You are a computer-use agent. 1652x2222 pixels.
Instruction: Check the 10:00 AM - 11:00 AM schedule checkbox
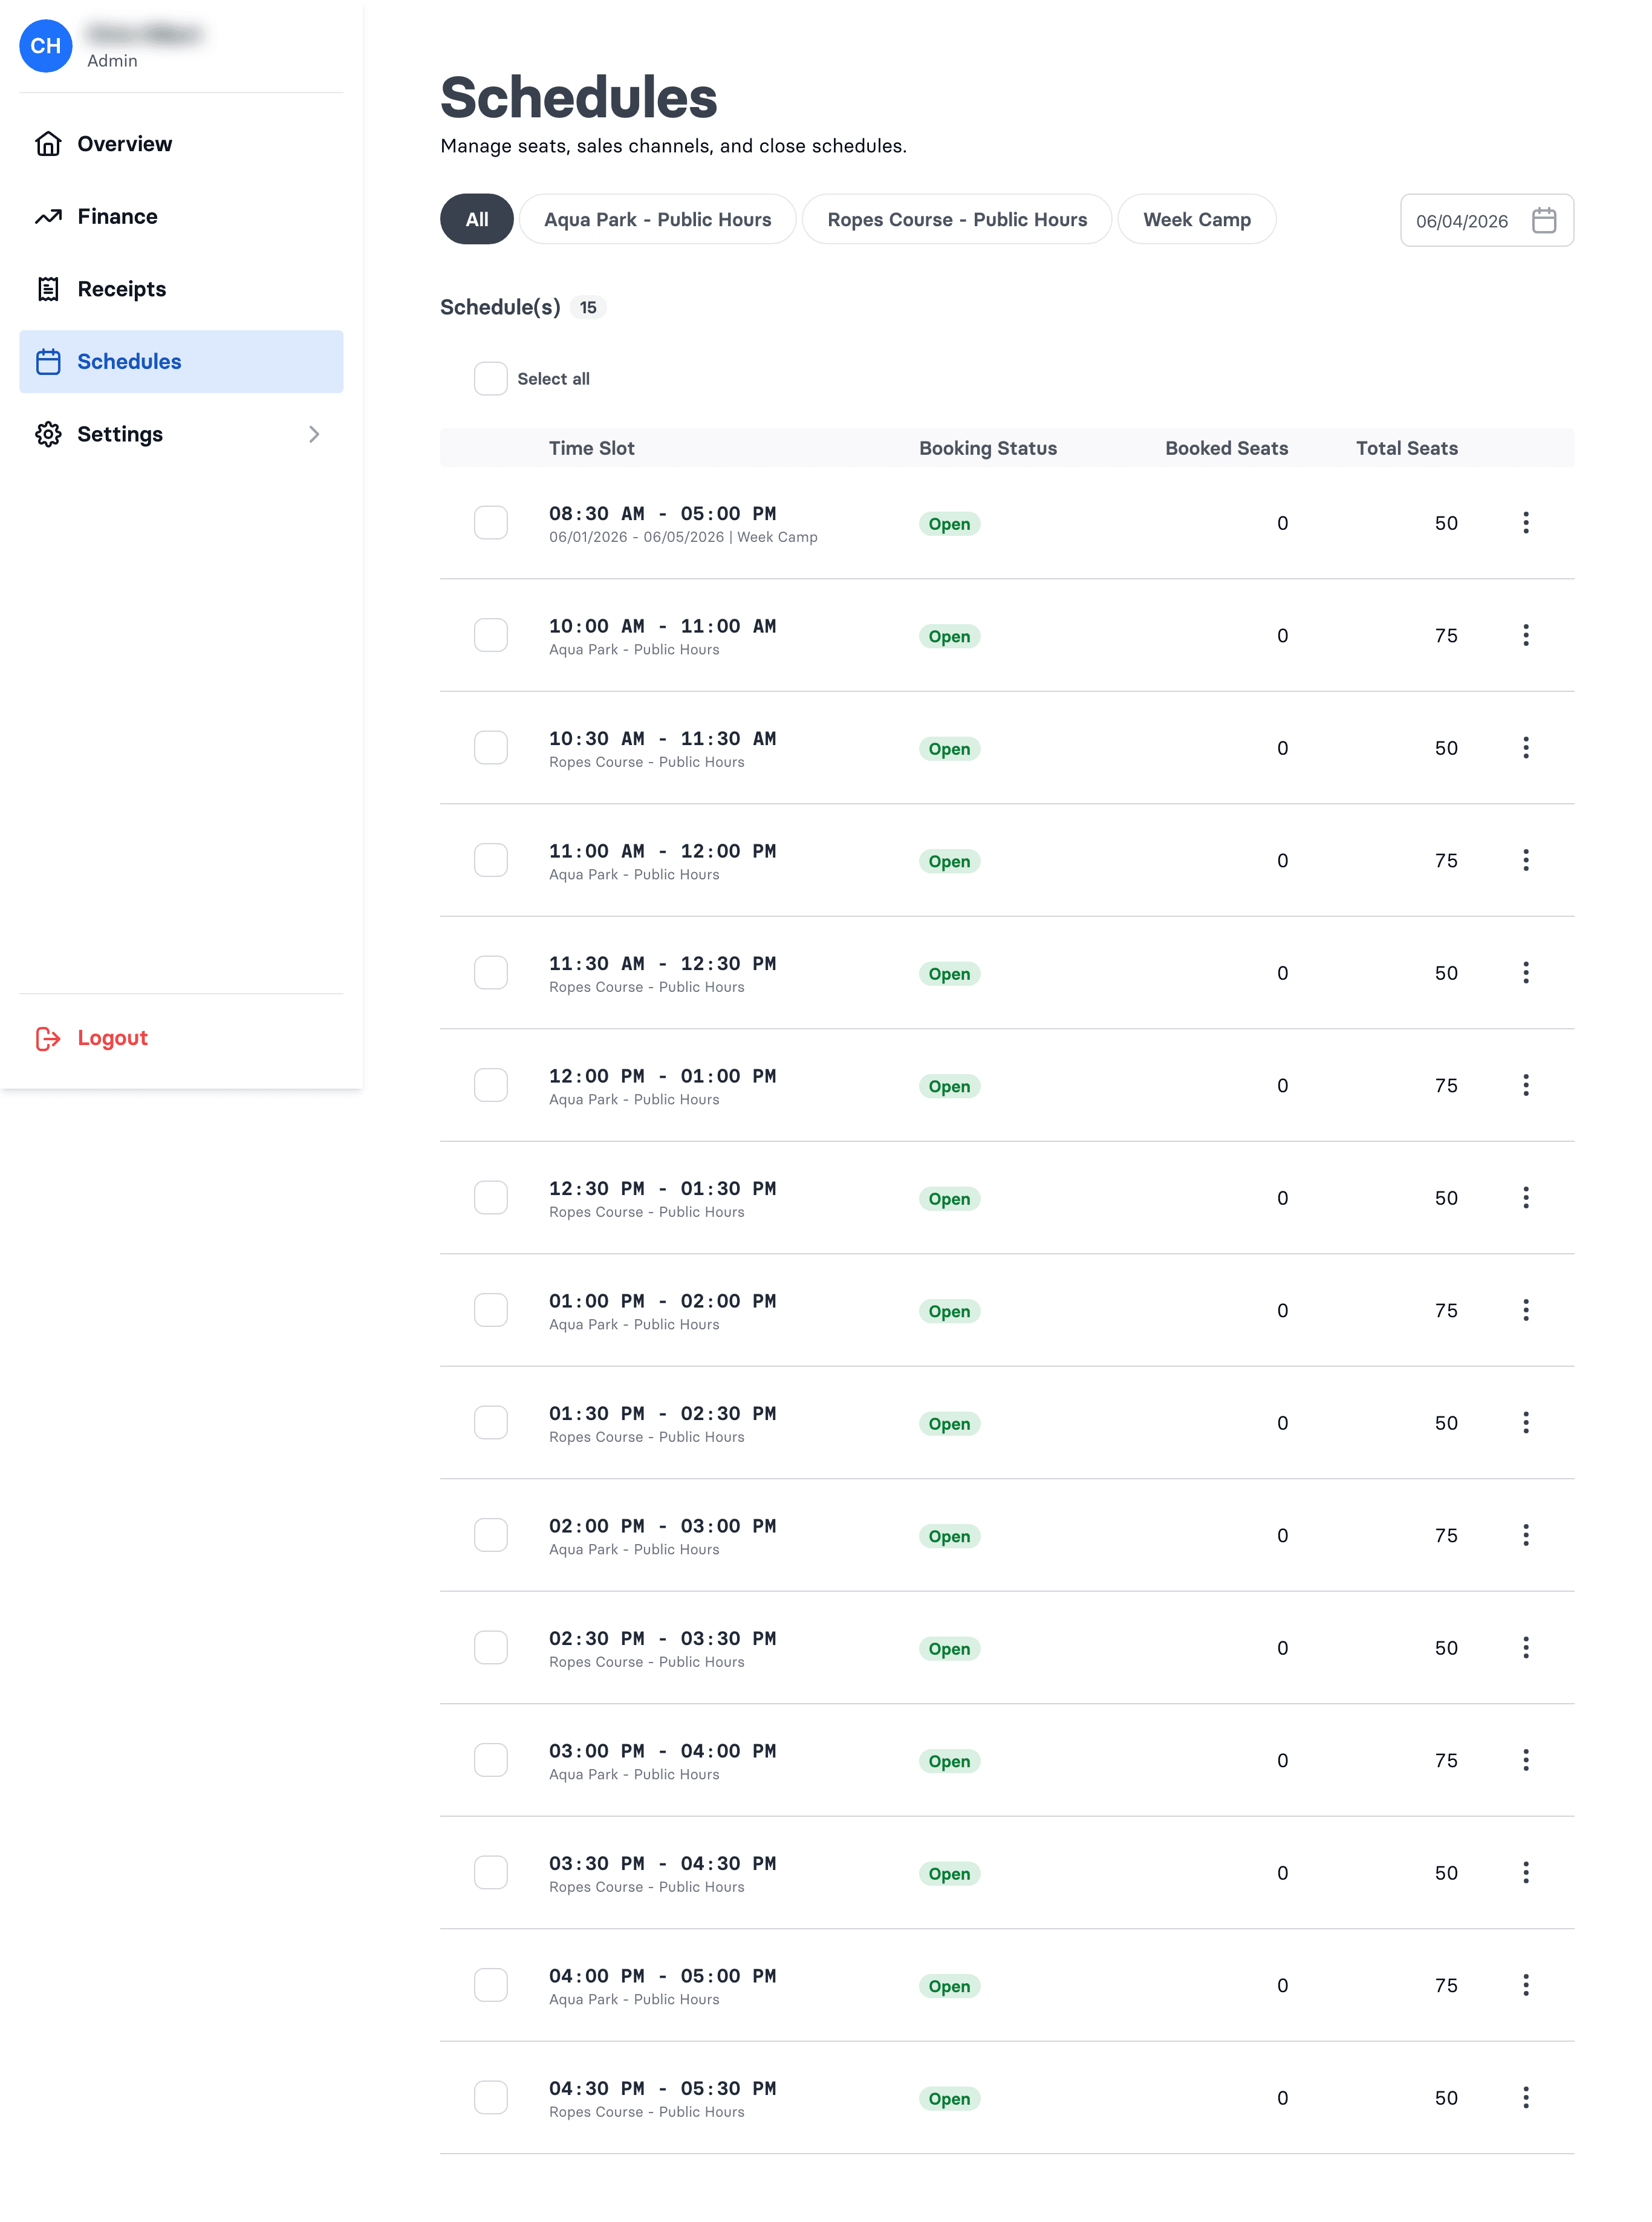pos(490,635)
